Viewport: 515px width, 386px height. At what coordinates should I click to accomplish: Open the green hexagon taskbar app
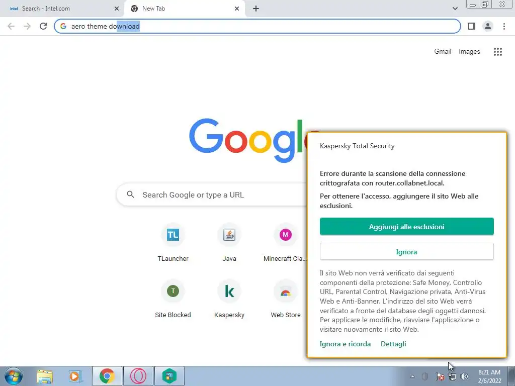(x=169, y=376)
